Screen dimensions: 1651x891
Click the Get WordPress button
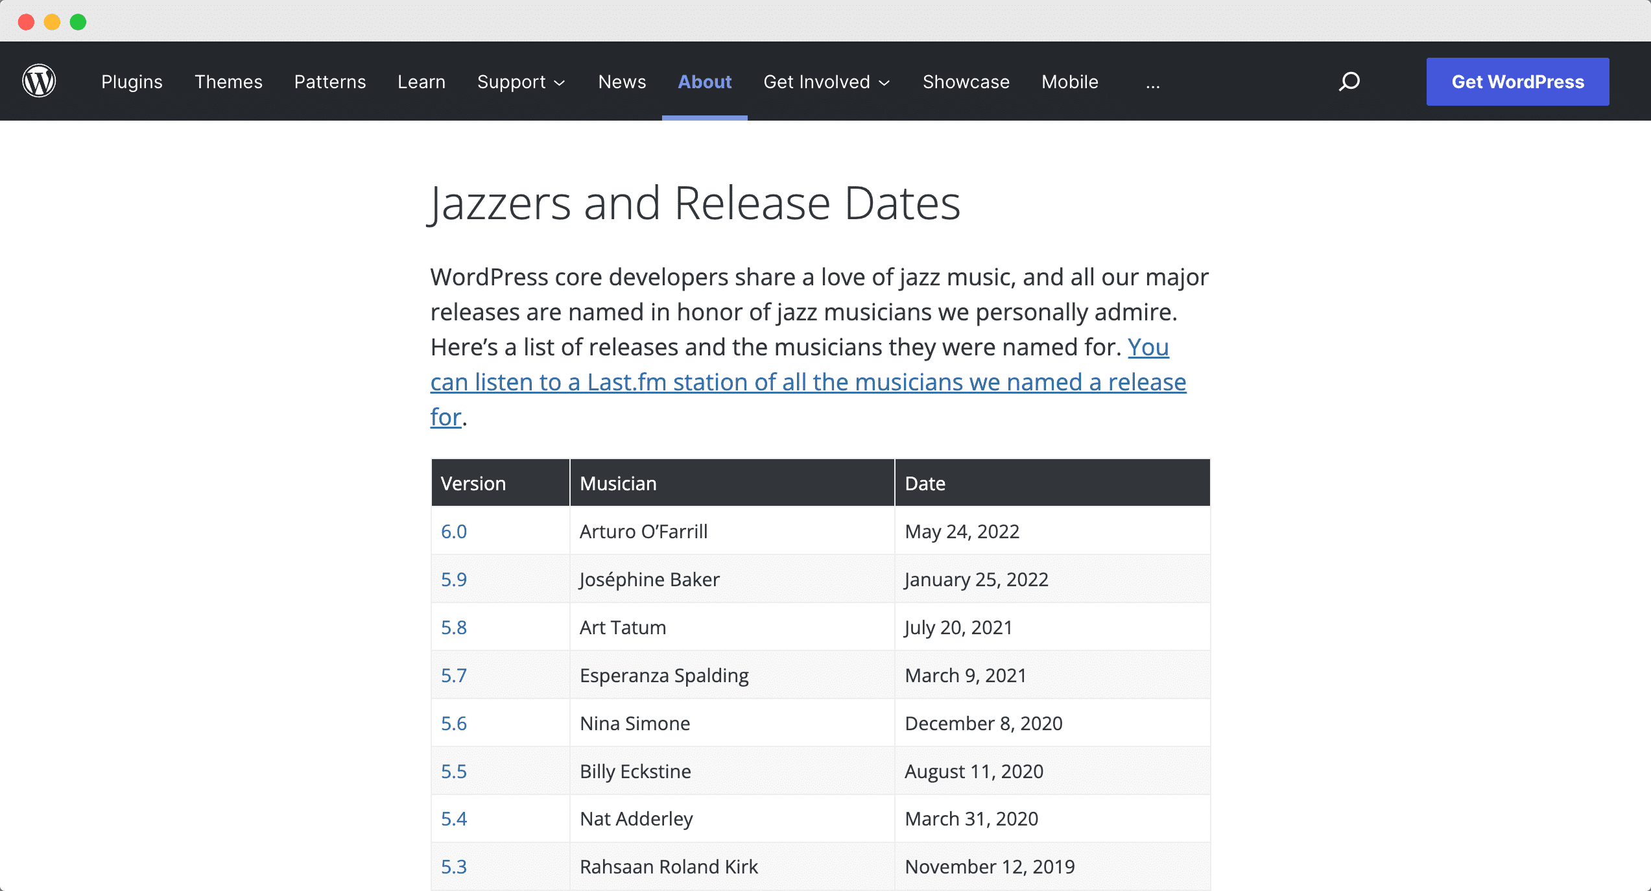click(x=1517, y=82)
